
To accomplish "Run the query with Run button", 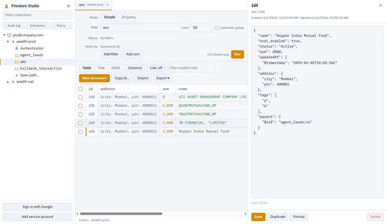I will pyautogui.click(x=237, y=54).
